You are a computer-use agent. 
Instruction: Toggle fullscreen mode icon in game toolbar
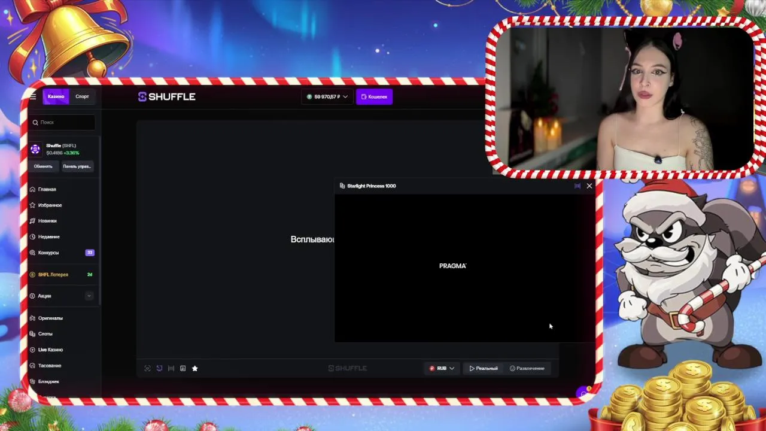(x=147, y=368)
